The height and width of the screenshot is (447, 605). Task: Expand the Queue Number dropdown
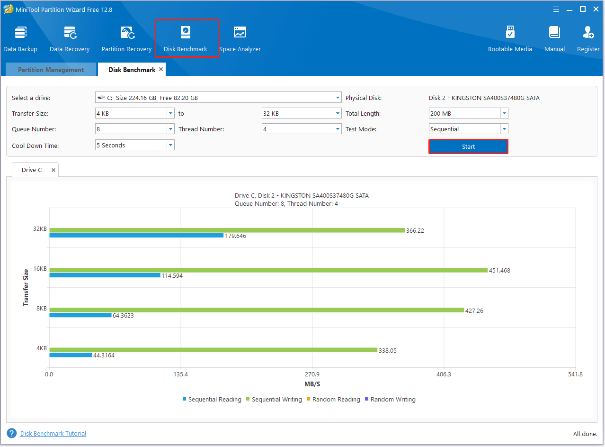[x=170, y=129]
